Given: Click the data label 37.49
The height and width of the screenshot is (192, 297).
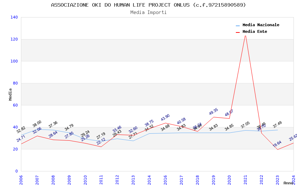Looking at the screenshot, I should point(277,125).
